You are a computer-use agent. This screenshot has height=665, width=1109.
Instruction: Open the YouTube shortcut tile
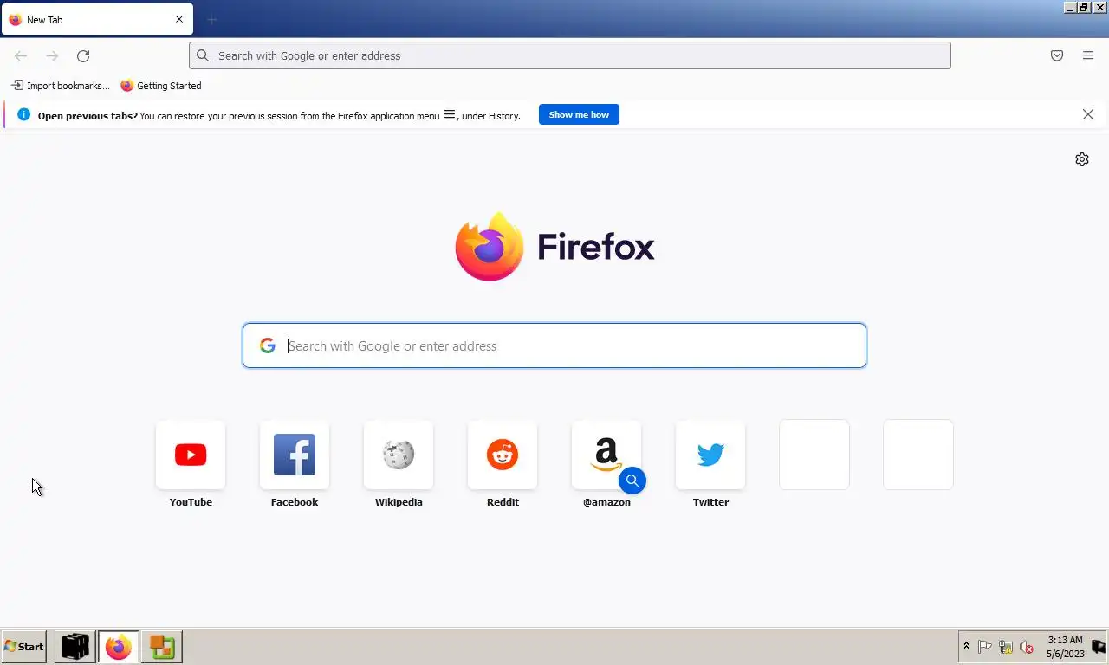coord(191,455)
